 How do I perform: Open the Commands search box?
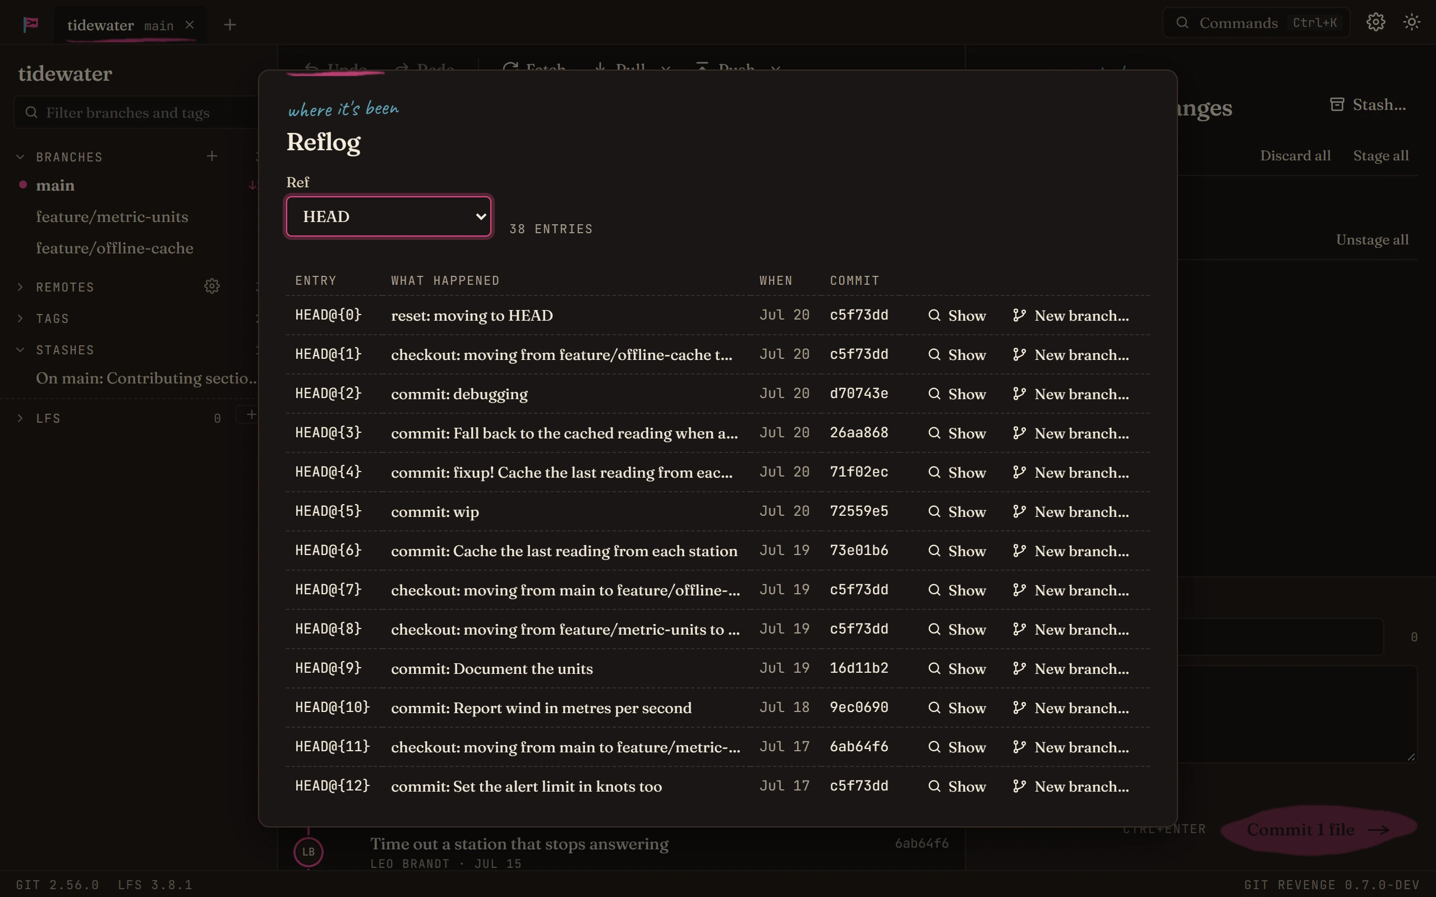(1256, 22)
